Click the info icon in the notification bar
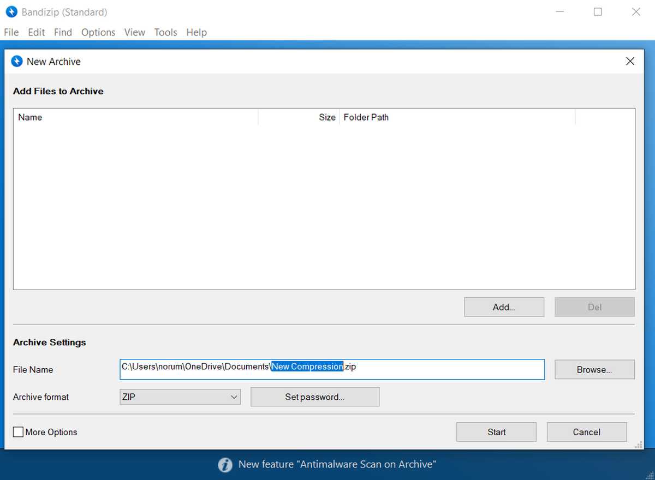The image size is (655, 480). tap(225, 465)
